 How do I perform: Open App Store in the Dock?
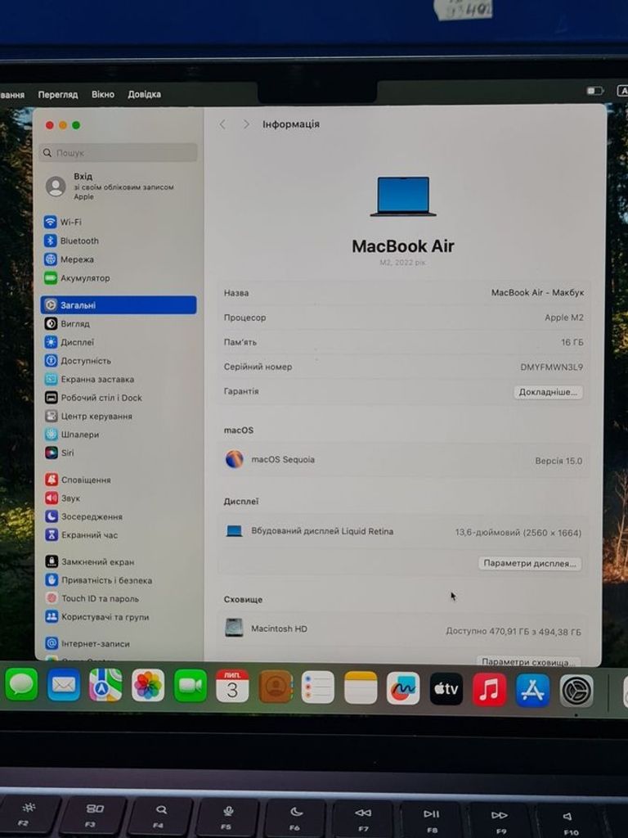532,690
